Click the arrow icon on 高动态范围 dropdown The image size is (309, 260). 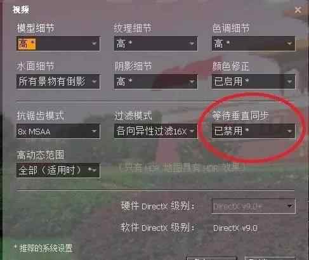94,171
